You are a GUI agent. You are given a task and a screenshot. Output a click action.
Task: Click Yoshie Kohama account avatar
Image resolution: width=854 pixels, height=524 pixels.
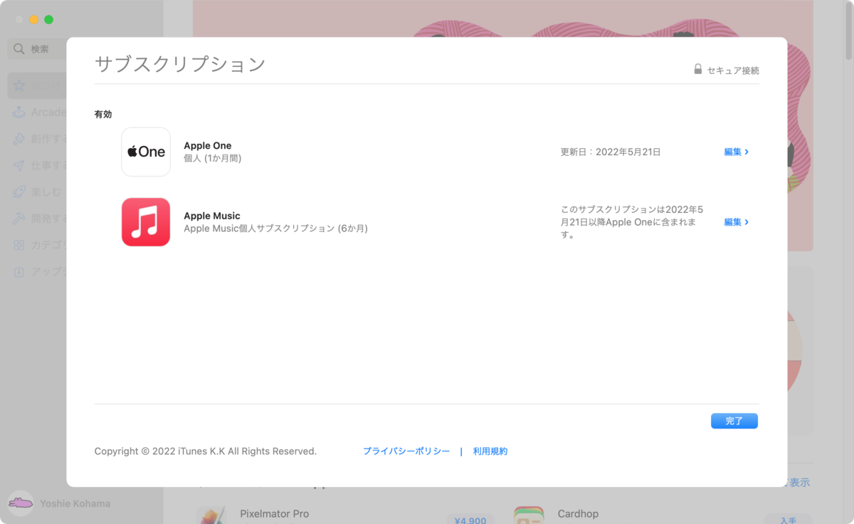21,503
